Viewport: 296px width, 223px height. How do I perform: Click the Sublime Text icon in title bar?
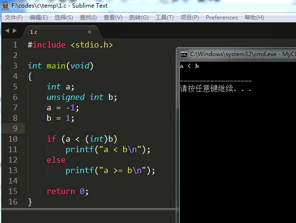point(5,6)
